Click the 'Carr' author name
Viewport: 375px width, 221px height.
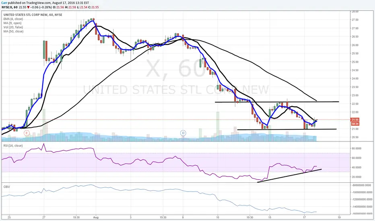click(x=4, y=3)
